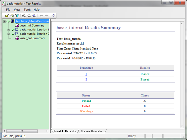
Task: Select vuser_init Summary tree item
Action: [32, 25]
